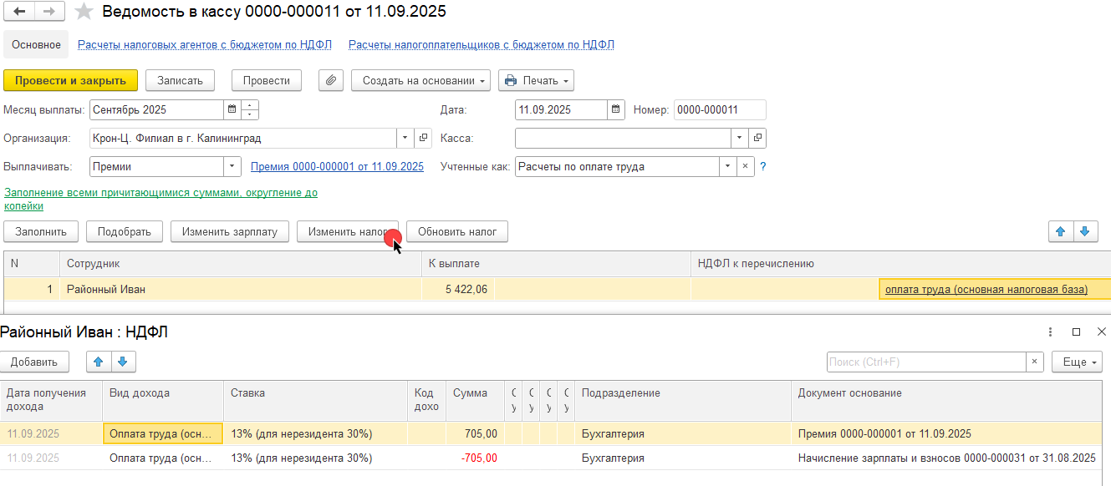This screenshot has height=486, width=1111.
Task: Clear the search field in NDFL panel
Action: click(1035, 362)
